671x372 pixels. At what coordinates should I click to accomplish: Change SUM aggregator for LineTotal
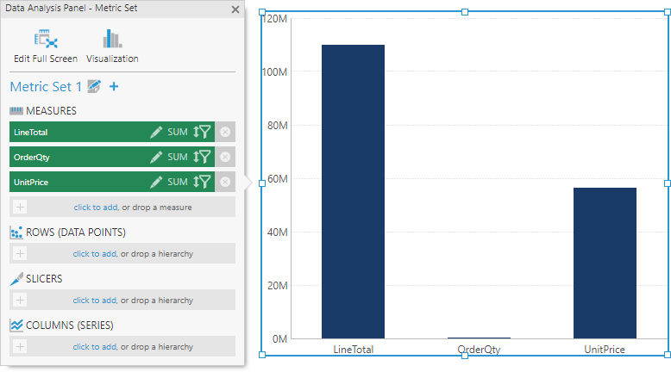177,132
